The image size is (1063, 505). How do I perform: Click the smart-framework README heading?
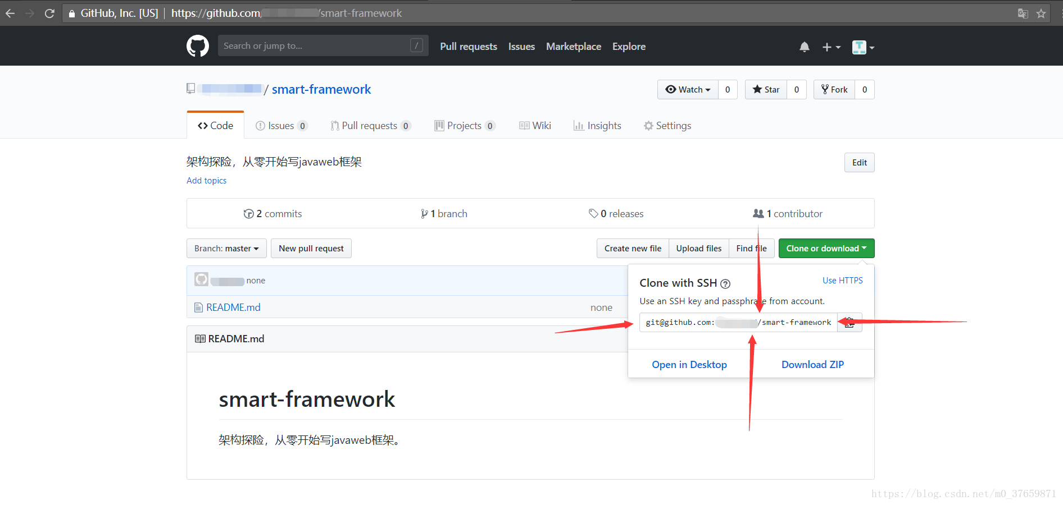tap(307, 399)
